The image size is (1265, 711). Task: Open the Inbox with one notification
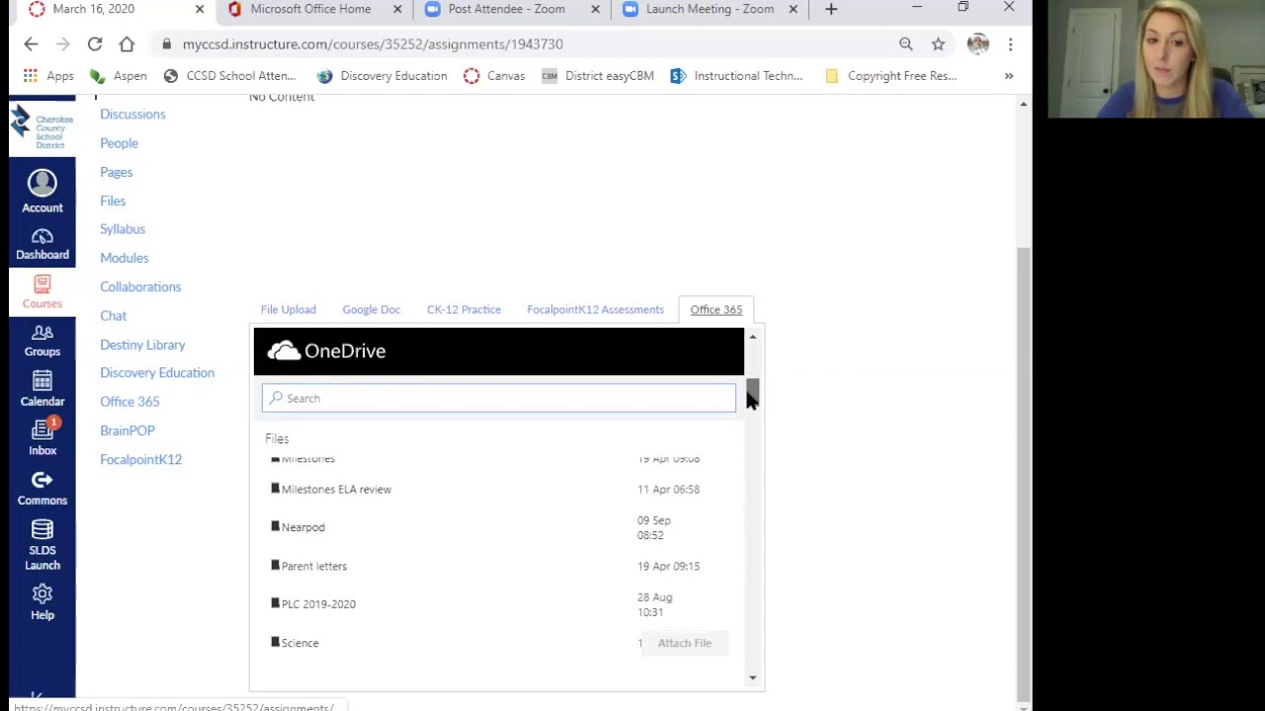pyautogui.click(x=42, y=437)
